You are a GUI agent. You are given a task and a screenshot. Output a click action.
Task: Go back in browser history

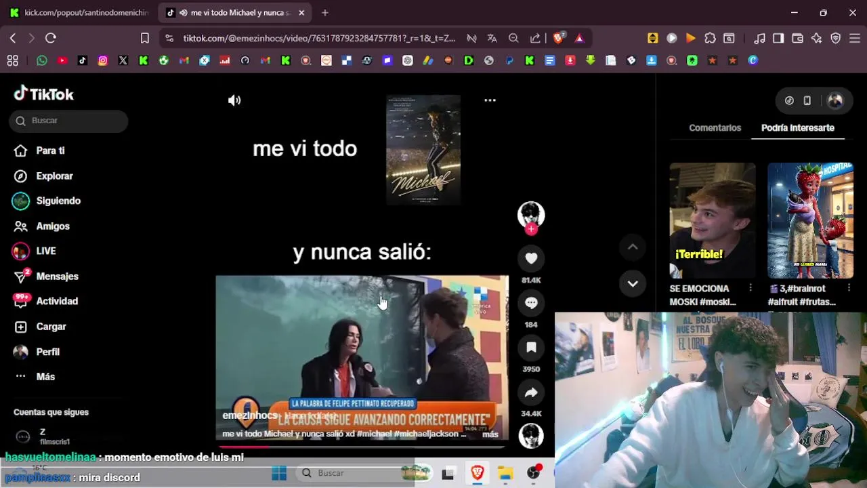pyautogui.click(x=13, y=38)
